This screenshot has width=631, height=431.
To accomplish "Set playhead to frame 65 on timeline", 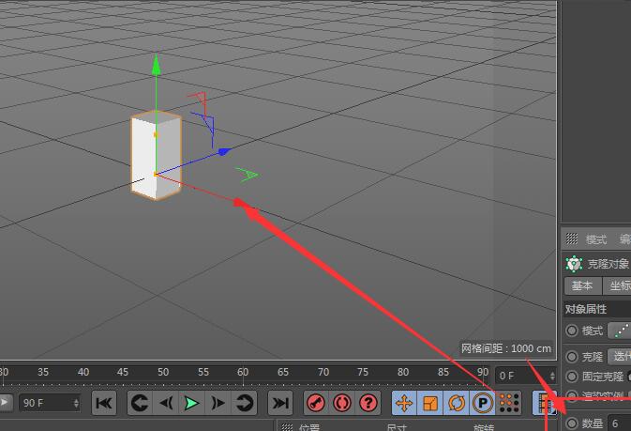I will (x=283, y=372).
